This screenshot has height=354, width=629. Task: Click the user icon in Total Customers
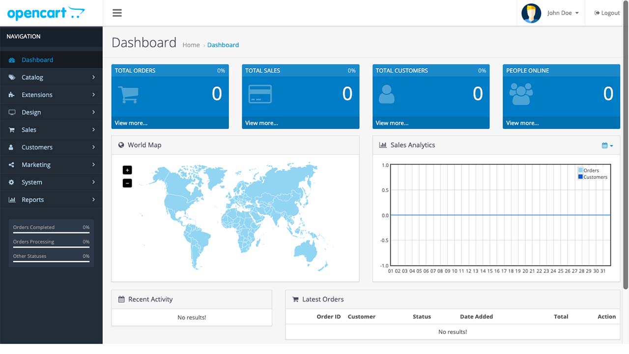coord(387,94)
